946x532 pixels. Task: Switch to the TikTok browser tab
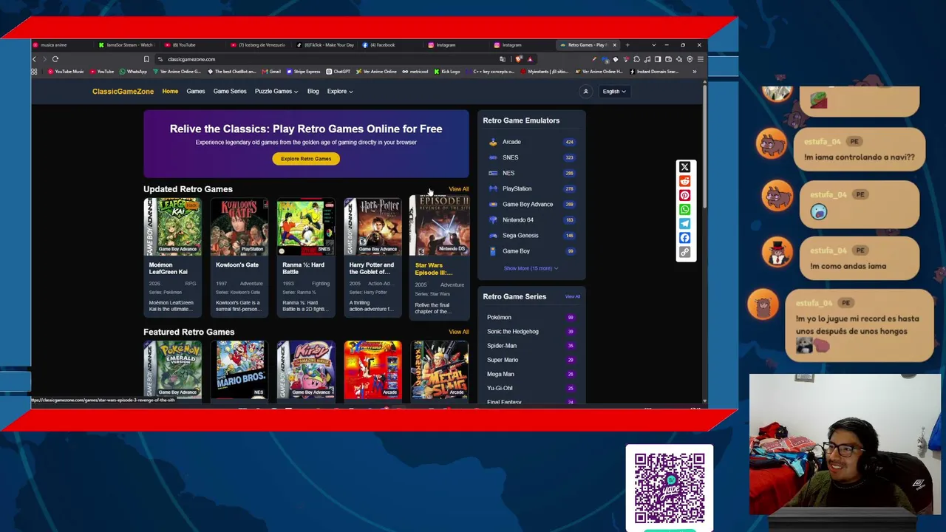pyautogui.click(x=326, y=45)
